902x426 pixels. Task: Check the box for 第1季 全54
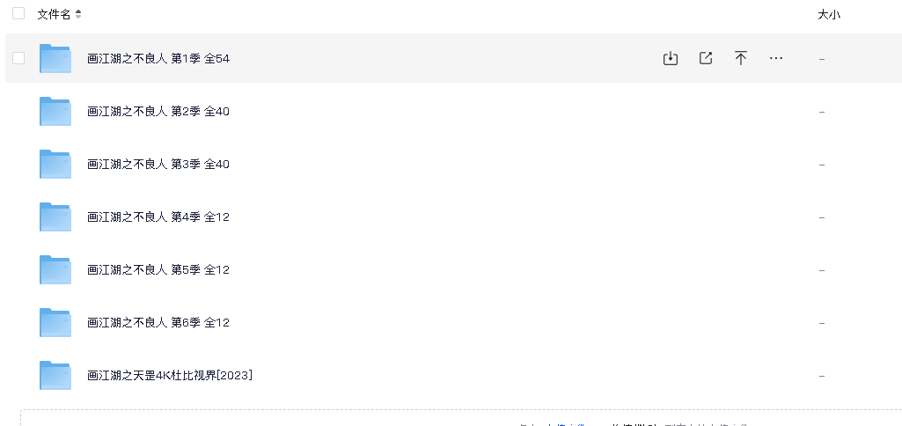tap(18, 57)
